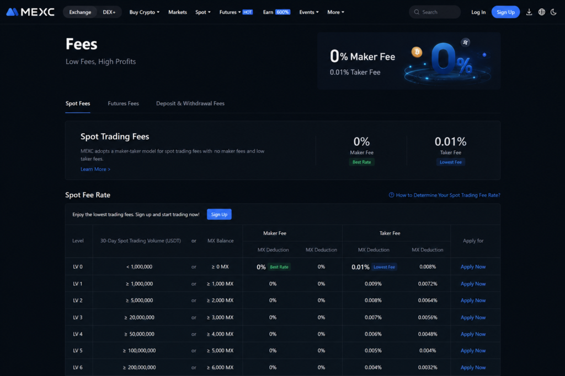This screenshot has height=376, width=565.
Task: Click the Taker Fee column header
Action: pyautogui.click(x=390, y=233)
